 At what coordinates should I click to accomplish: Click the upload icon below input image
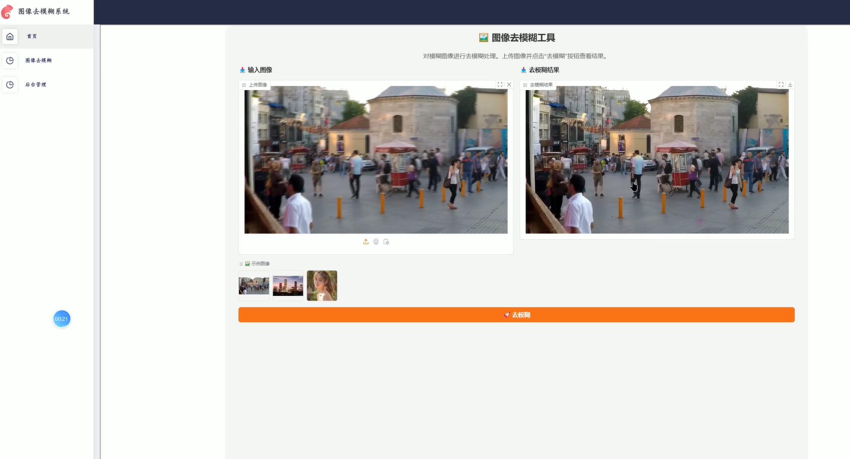click(366, 242)
